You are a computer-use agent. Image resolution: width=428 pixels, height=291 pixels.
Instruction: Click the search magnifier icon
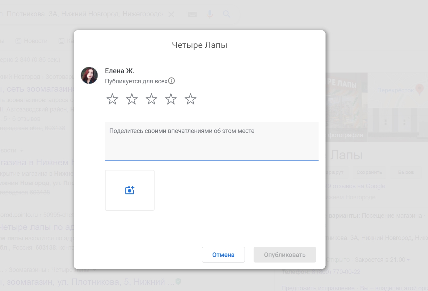pos(227,14)
